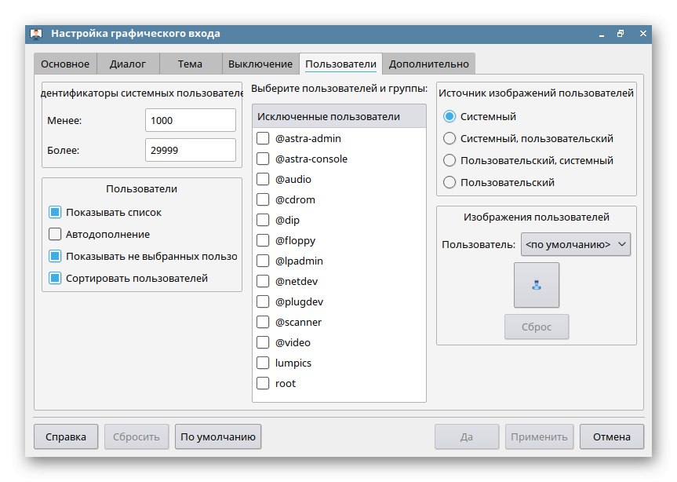Image resolution: width=677 pixels, height=482 pixels.
Task: Check the @astra-admin exclusion box
Action: coord(263,139)
